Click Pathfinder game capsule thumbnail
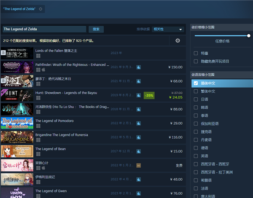Viewport: 253px width, 198px height. (17, 67)
